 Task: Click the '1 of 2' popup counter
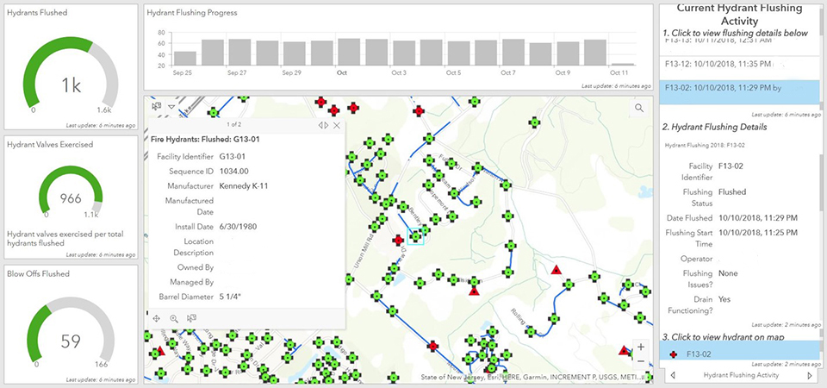pos(233,124)
